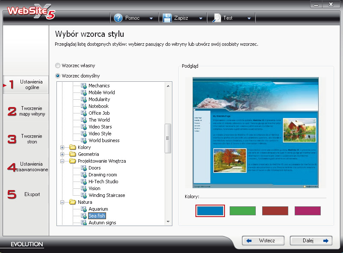Screen dimensions: 343x253
Task: Expand the Kolory tree folder
Action: pos(62,147)
